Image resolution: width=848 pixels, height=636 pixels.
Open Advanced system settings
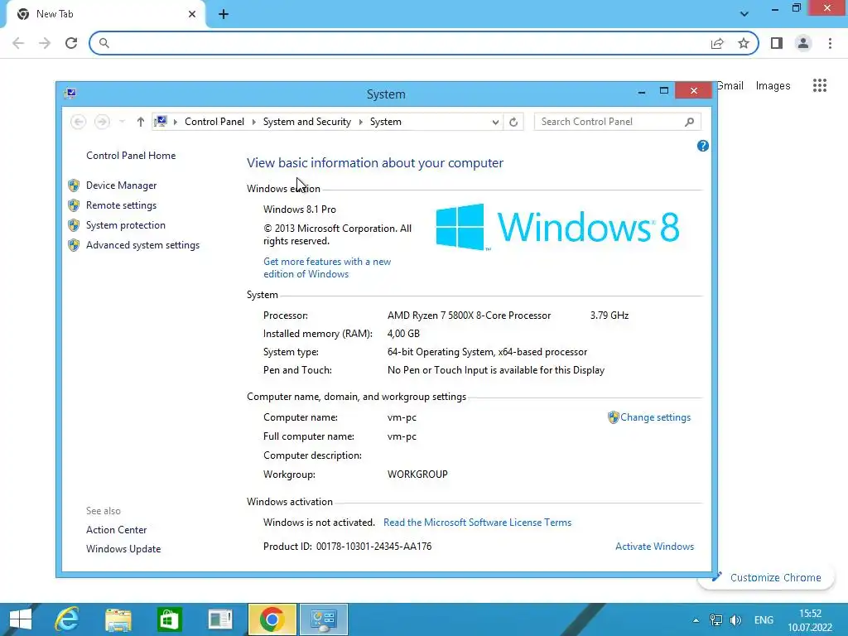coord(142,245)
